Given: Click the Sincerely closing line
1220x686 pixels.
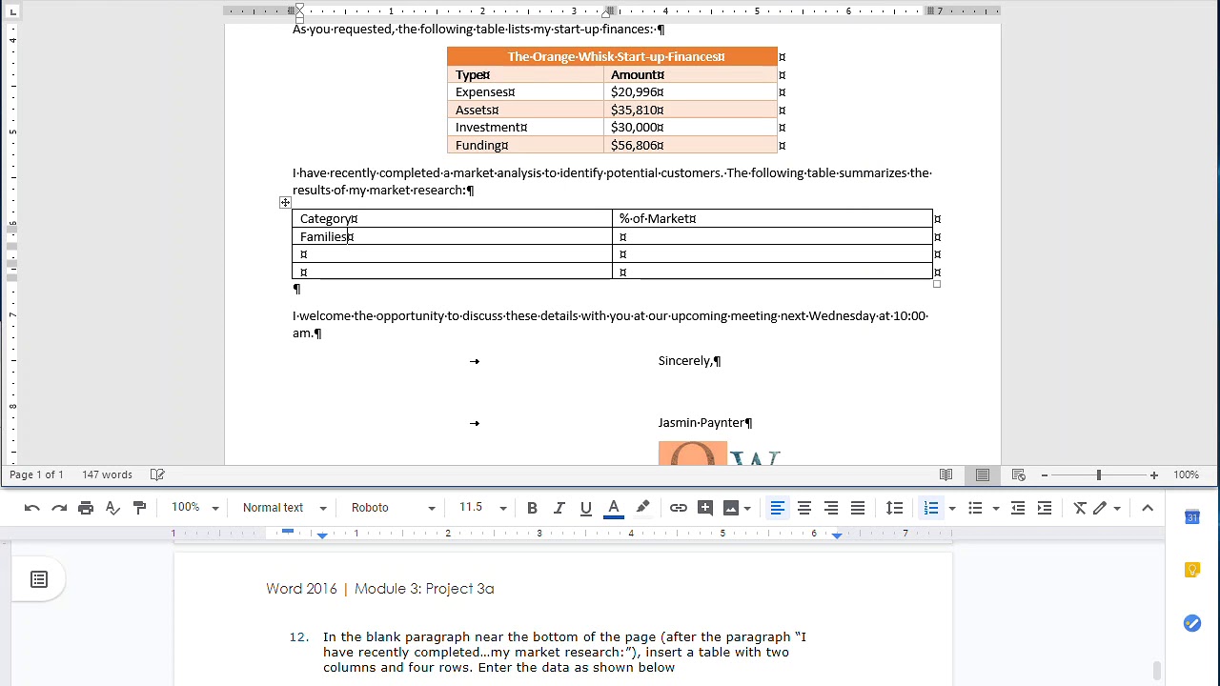Looking at the screenshot, I should (689, 360).
